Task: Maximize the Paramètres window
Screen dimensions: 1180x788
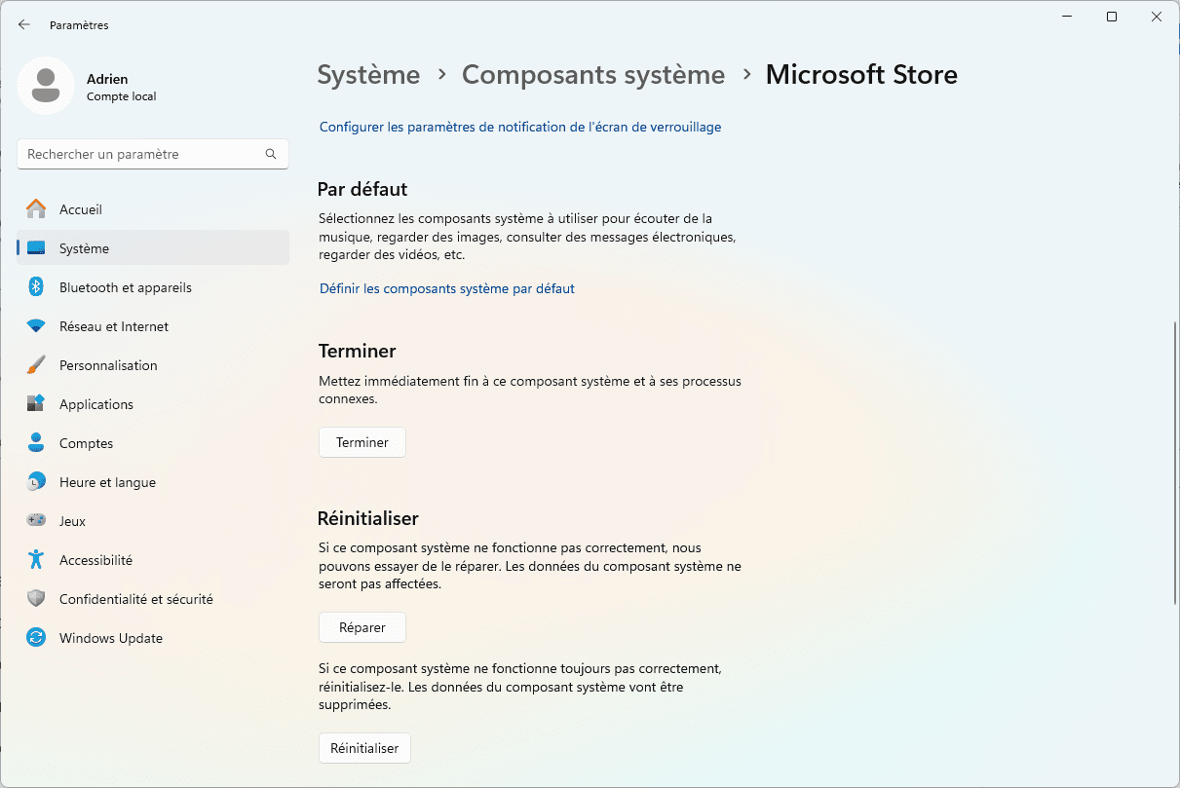Action: coord(1112,17)
